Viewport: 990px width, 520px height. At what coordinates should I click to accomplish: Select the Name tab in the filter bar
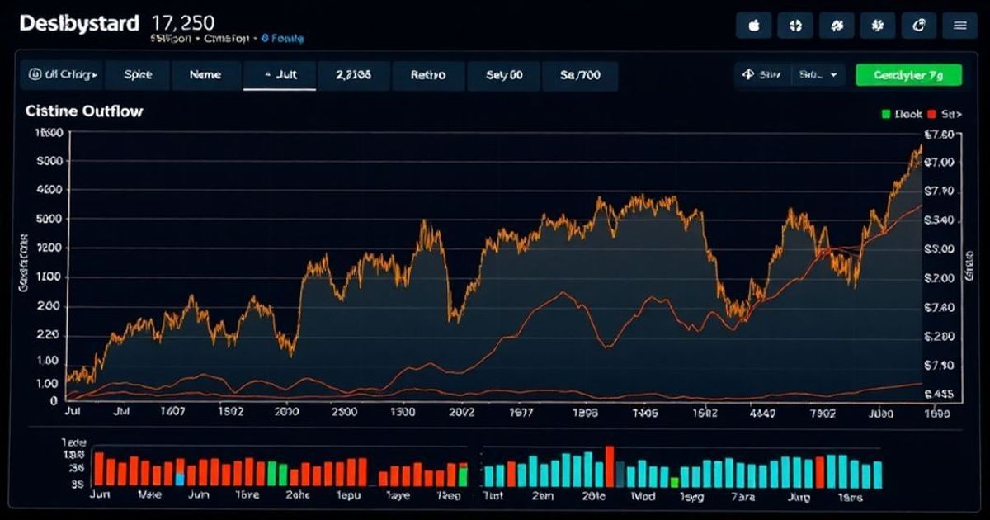[x=206, y=75]
